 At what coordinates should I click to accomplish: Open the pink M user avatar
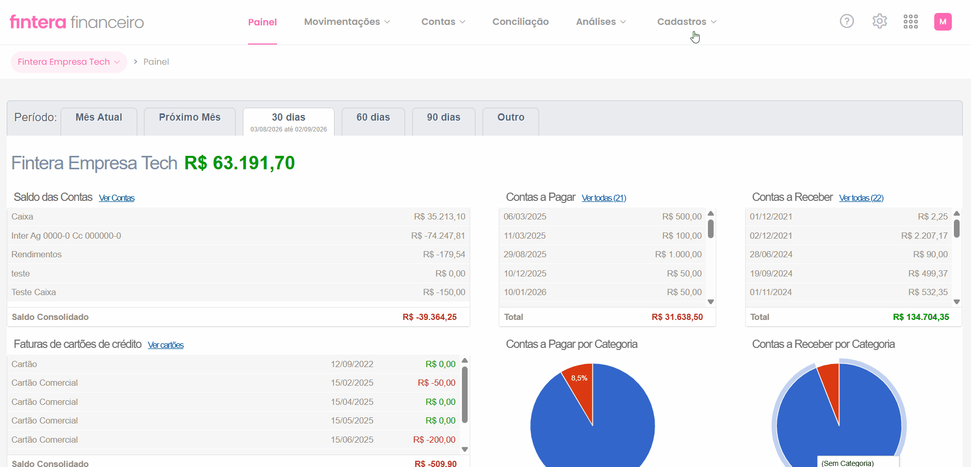pos(943,22)
